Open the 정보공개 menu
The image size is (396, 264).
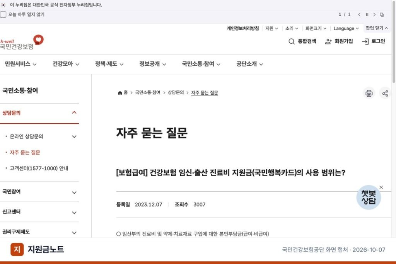[x=152, y=64]
